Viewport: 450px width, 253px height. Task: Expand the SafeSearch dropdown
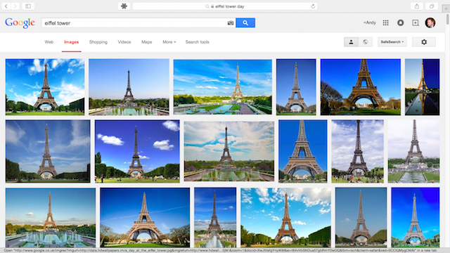coord(392,42)
